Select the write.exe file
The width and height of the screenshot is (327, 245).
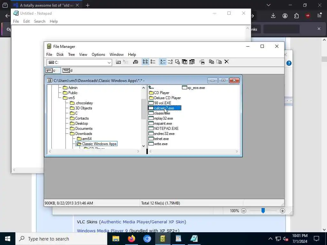(x=158, y=144)
